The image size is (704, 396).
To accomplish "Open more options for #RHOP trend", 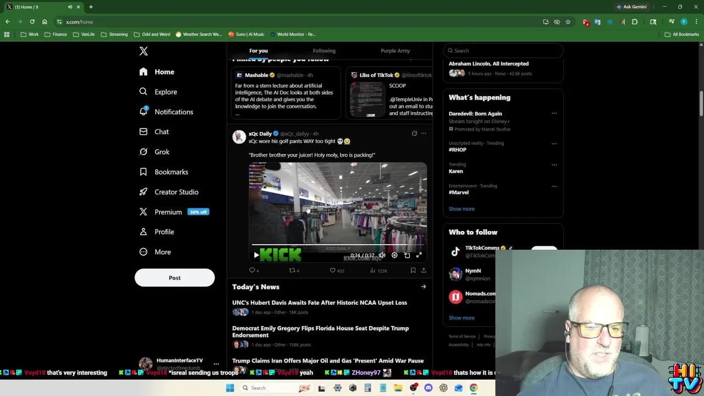I will (x=554, y=144).
